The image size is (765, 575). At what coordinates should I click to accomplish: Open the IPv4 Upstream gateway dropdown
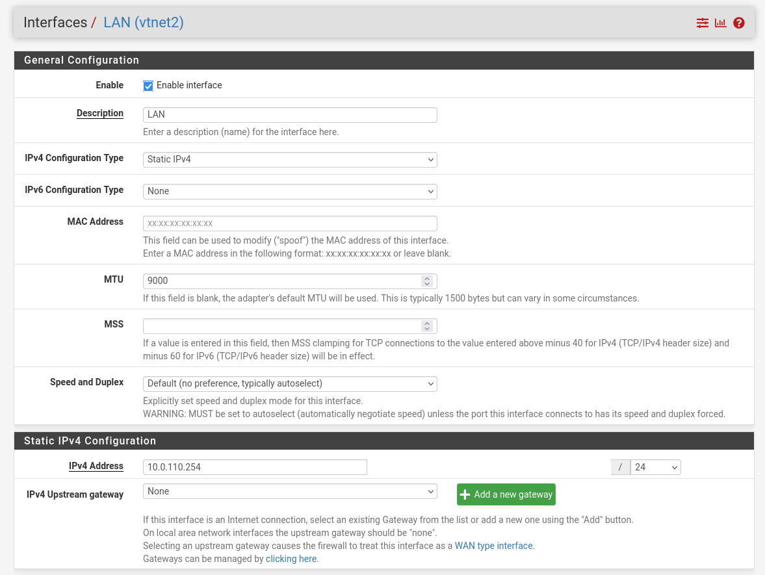coord(289,491)
